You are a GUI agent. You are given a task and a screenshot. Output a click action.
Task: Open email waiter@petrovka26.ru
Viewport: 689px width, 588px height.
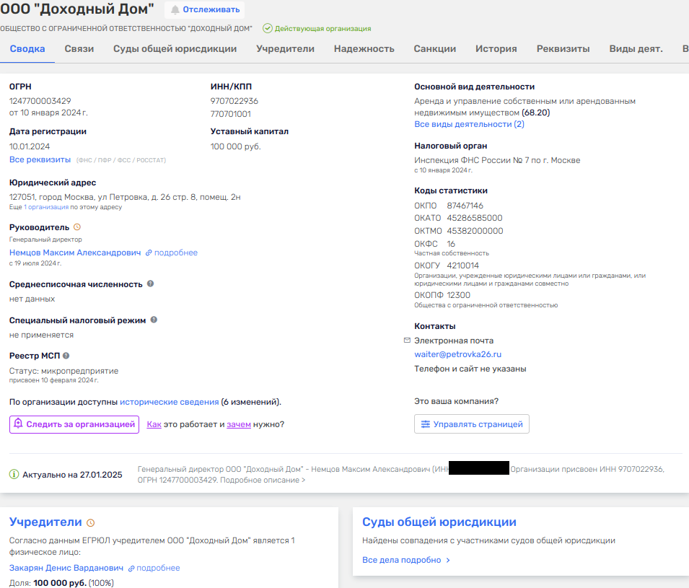tap(457, 354)
